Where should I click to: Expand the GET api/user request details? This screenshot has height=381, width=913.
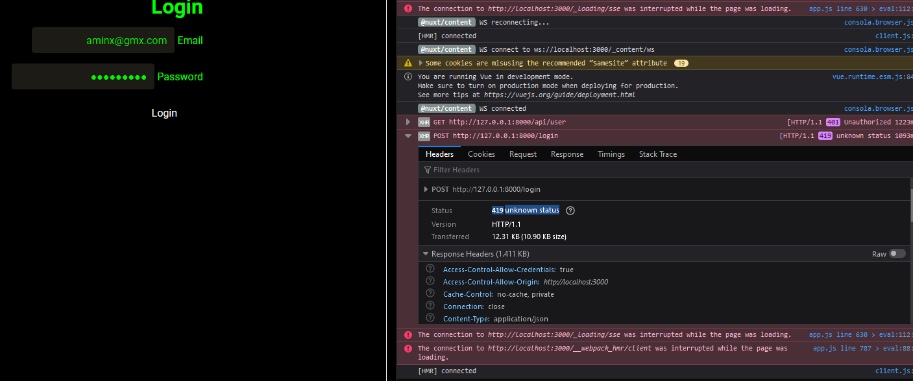click(x=408, y=122)
